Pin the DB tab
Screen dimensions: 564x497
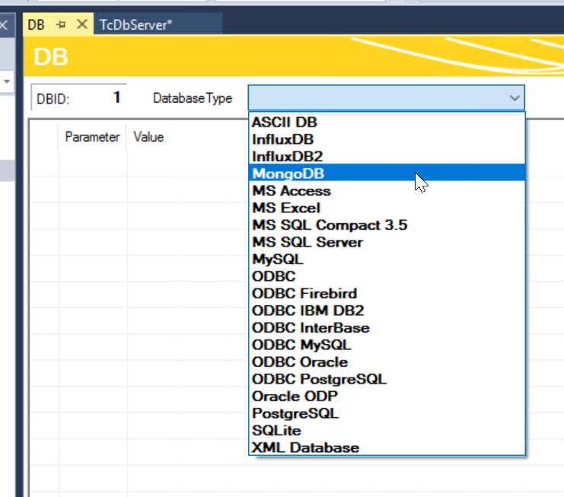click(x=61, y=25)
